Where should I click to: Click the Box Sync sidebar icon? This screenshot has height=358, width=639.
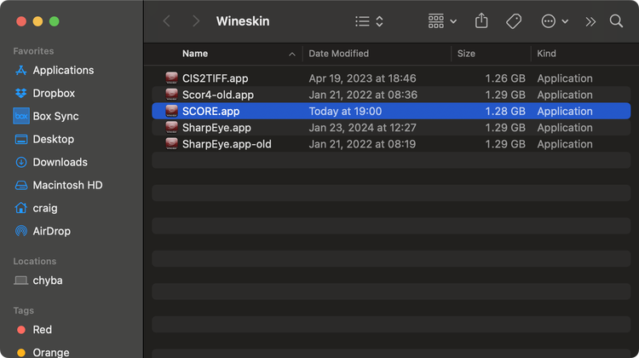pyautogui.click(x=21, y=116)
